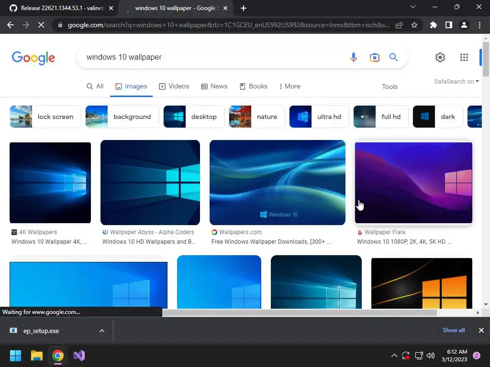Image resolution: width=490 pixels, height=367 pixels.
Task: Open the SafeSearch on dropdown
Action: coord(456,81)
